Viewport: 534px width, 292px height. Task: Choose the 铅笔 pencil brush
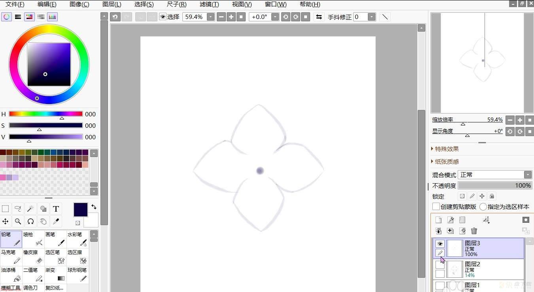11,239
